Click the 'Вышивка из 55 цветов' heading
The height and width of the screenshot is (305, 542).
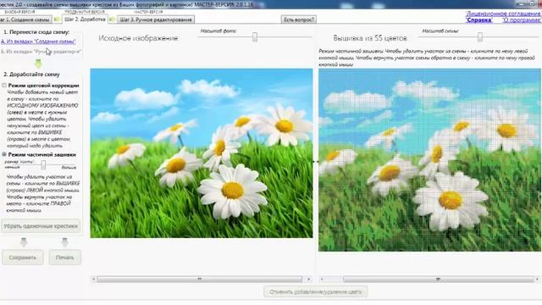click(370, 38)
